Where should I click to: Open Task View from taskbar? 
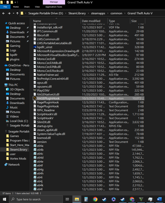[67, 199]
